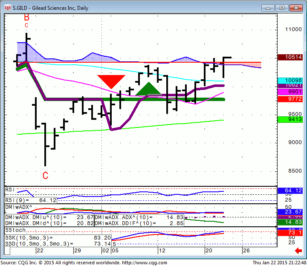Click the SSD(10,Smo,3,Smo,3)= 73.14 readout
The width and height of the screenshot is (307, 266).
pos(58,244)
